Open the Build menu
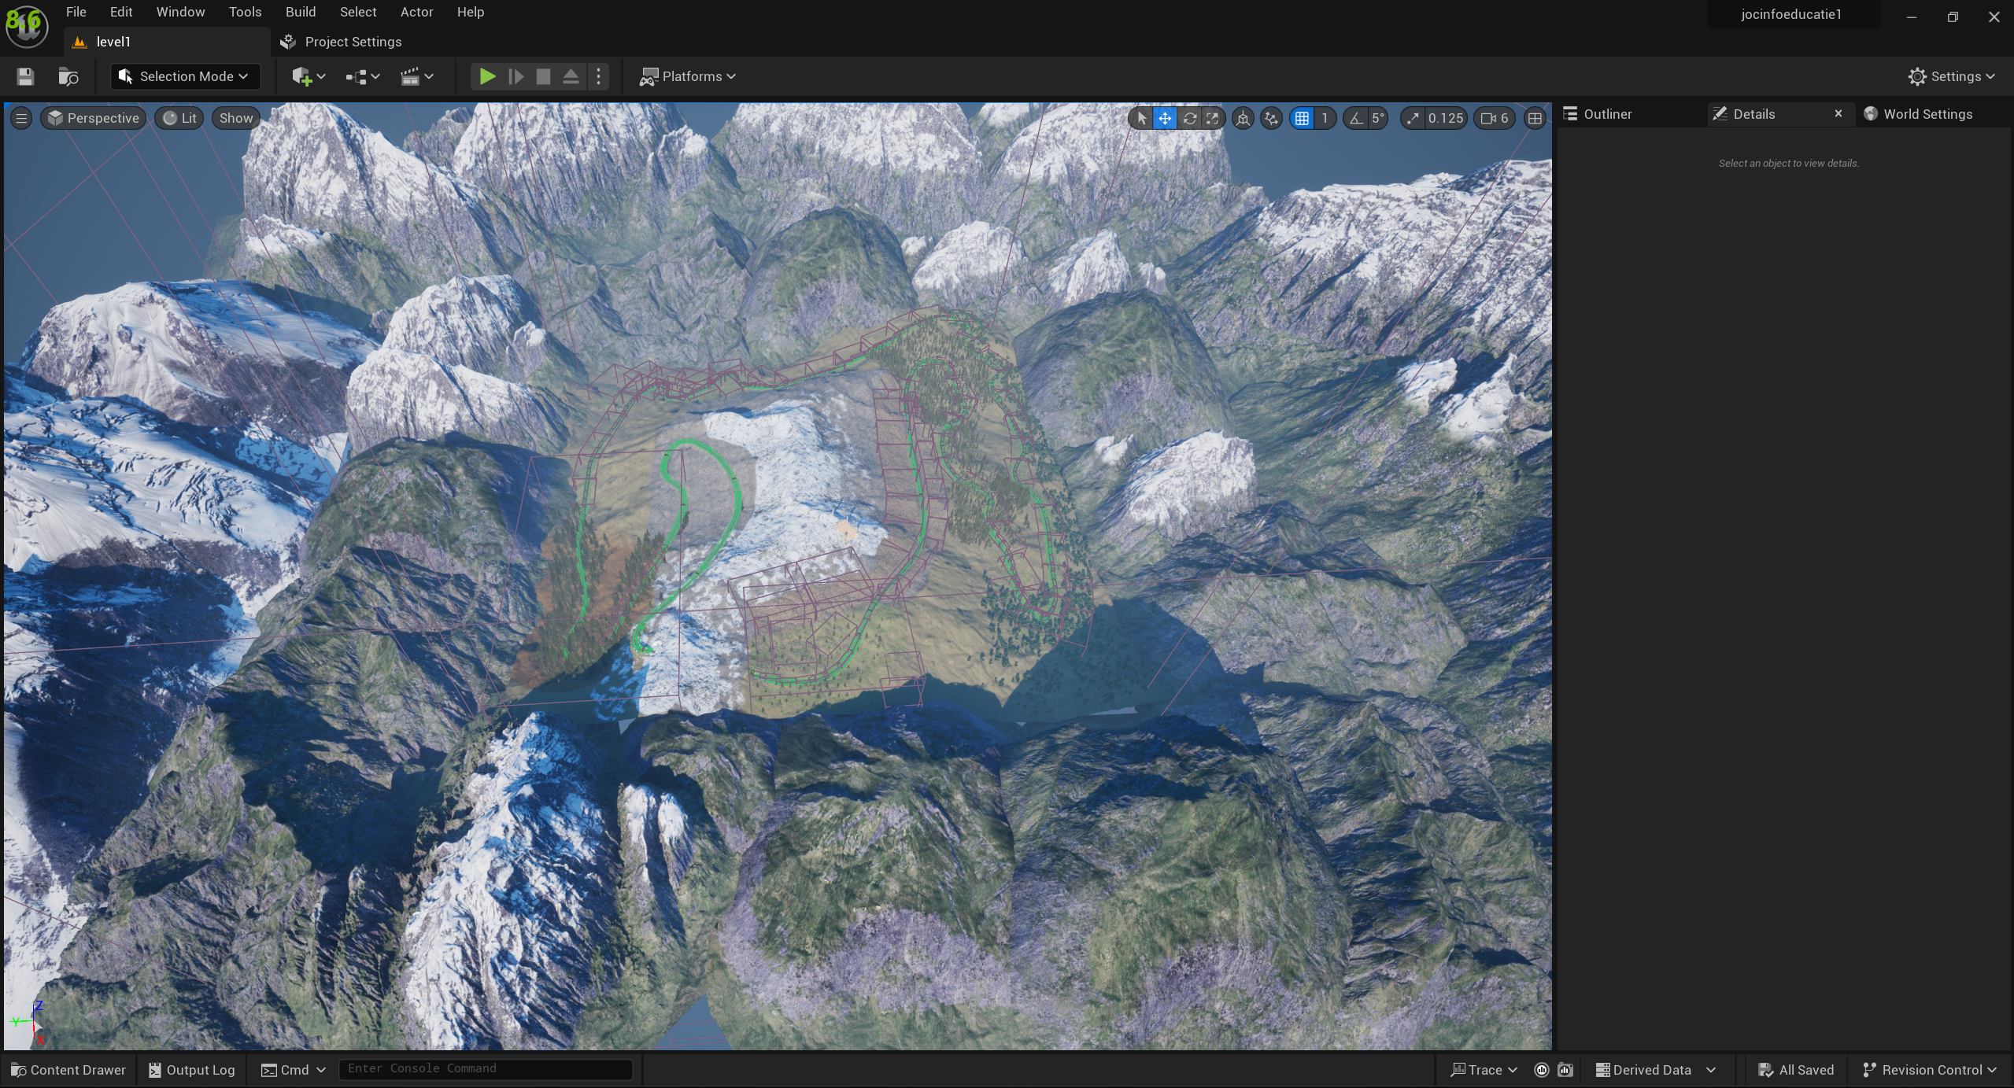Image resolution: width=2014 pixels, height=1088 pixels. pos(300,12)
